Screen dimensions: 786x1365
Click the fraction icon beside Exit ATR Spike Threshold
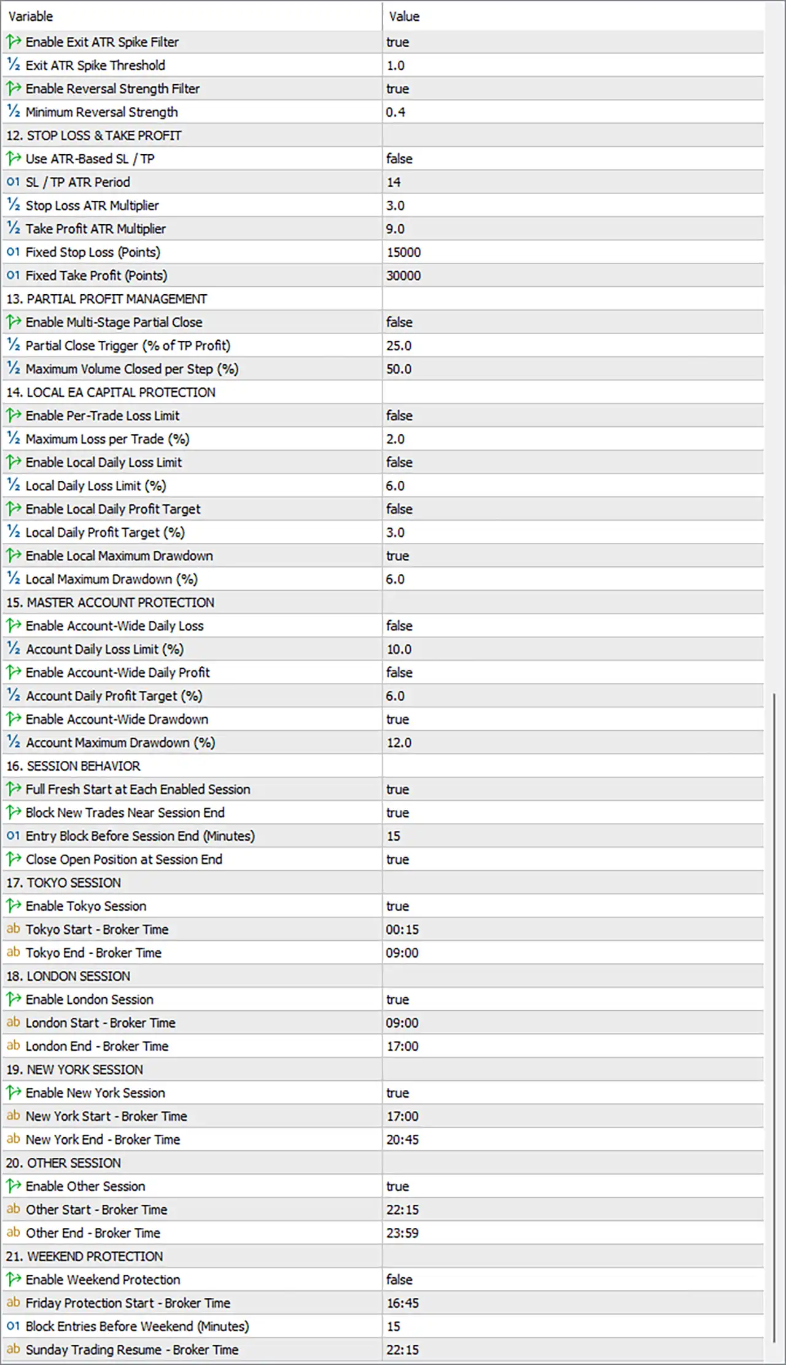pos(14,65)
